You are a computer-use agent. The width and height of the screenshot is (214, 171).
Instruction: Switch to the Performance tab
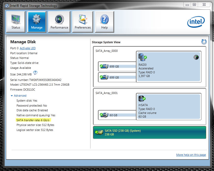tap(59, 22)
